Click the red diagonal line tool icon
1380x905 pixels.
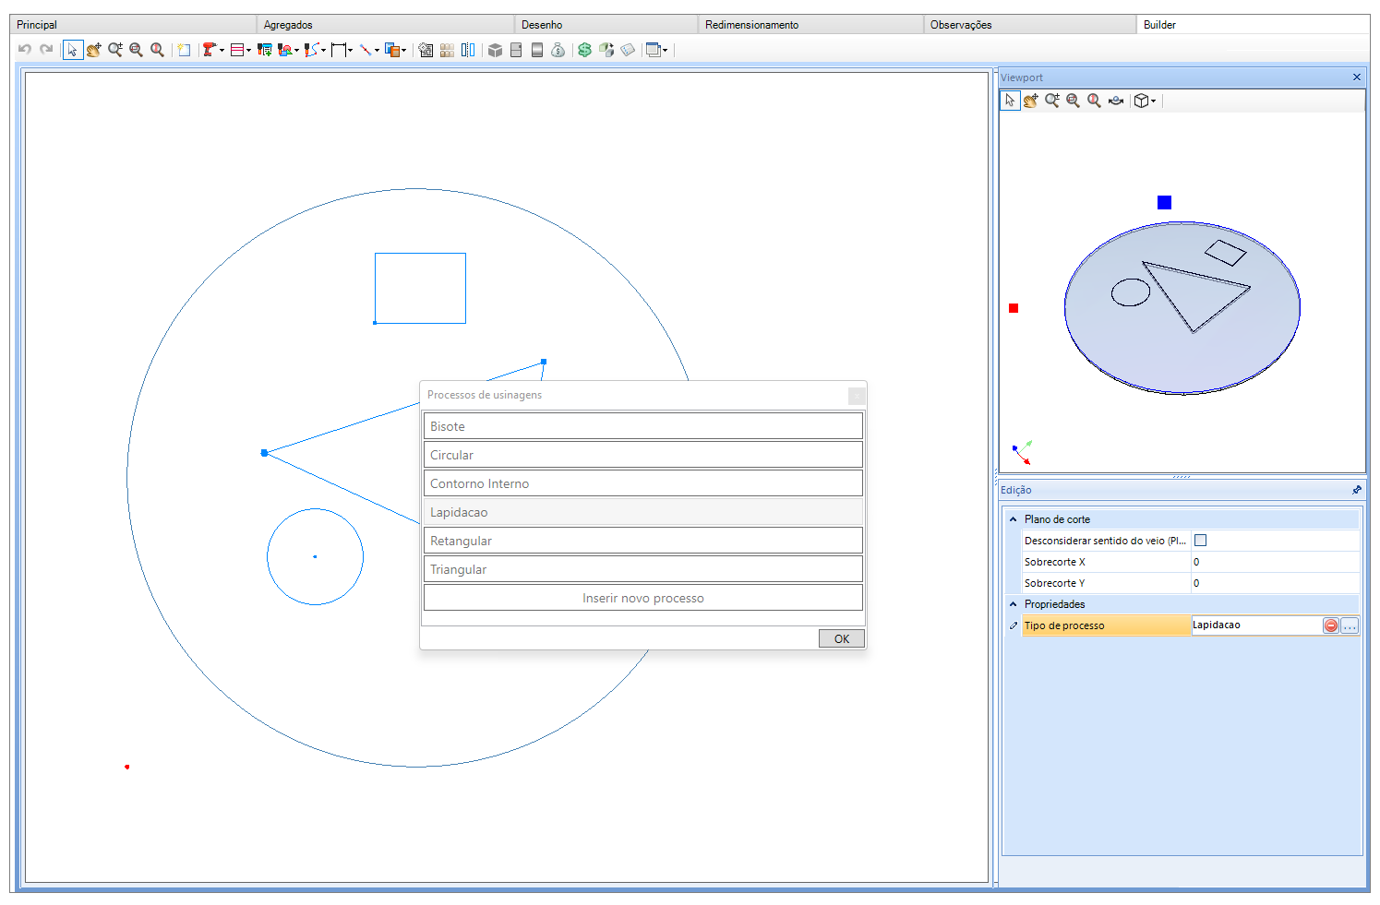click(366, 50)
